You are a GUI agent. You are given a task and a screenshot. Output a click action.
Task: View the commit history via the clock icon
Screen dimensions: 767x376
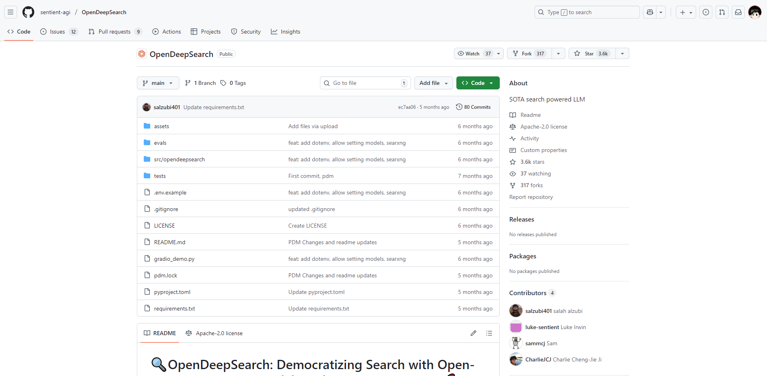click(459, 107)
